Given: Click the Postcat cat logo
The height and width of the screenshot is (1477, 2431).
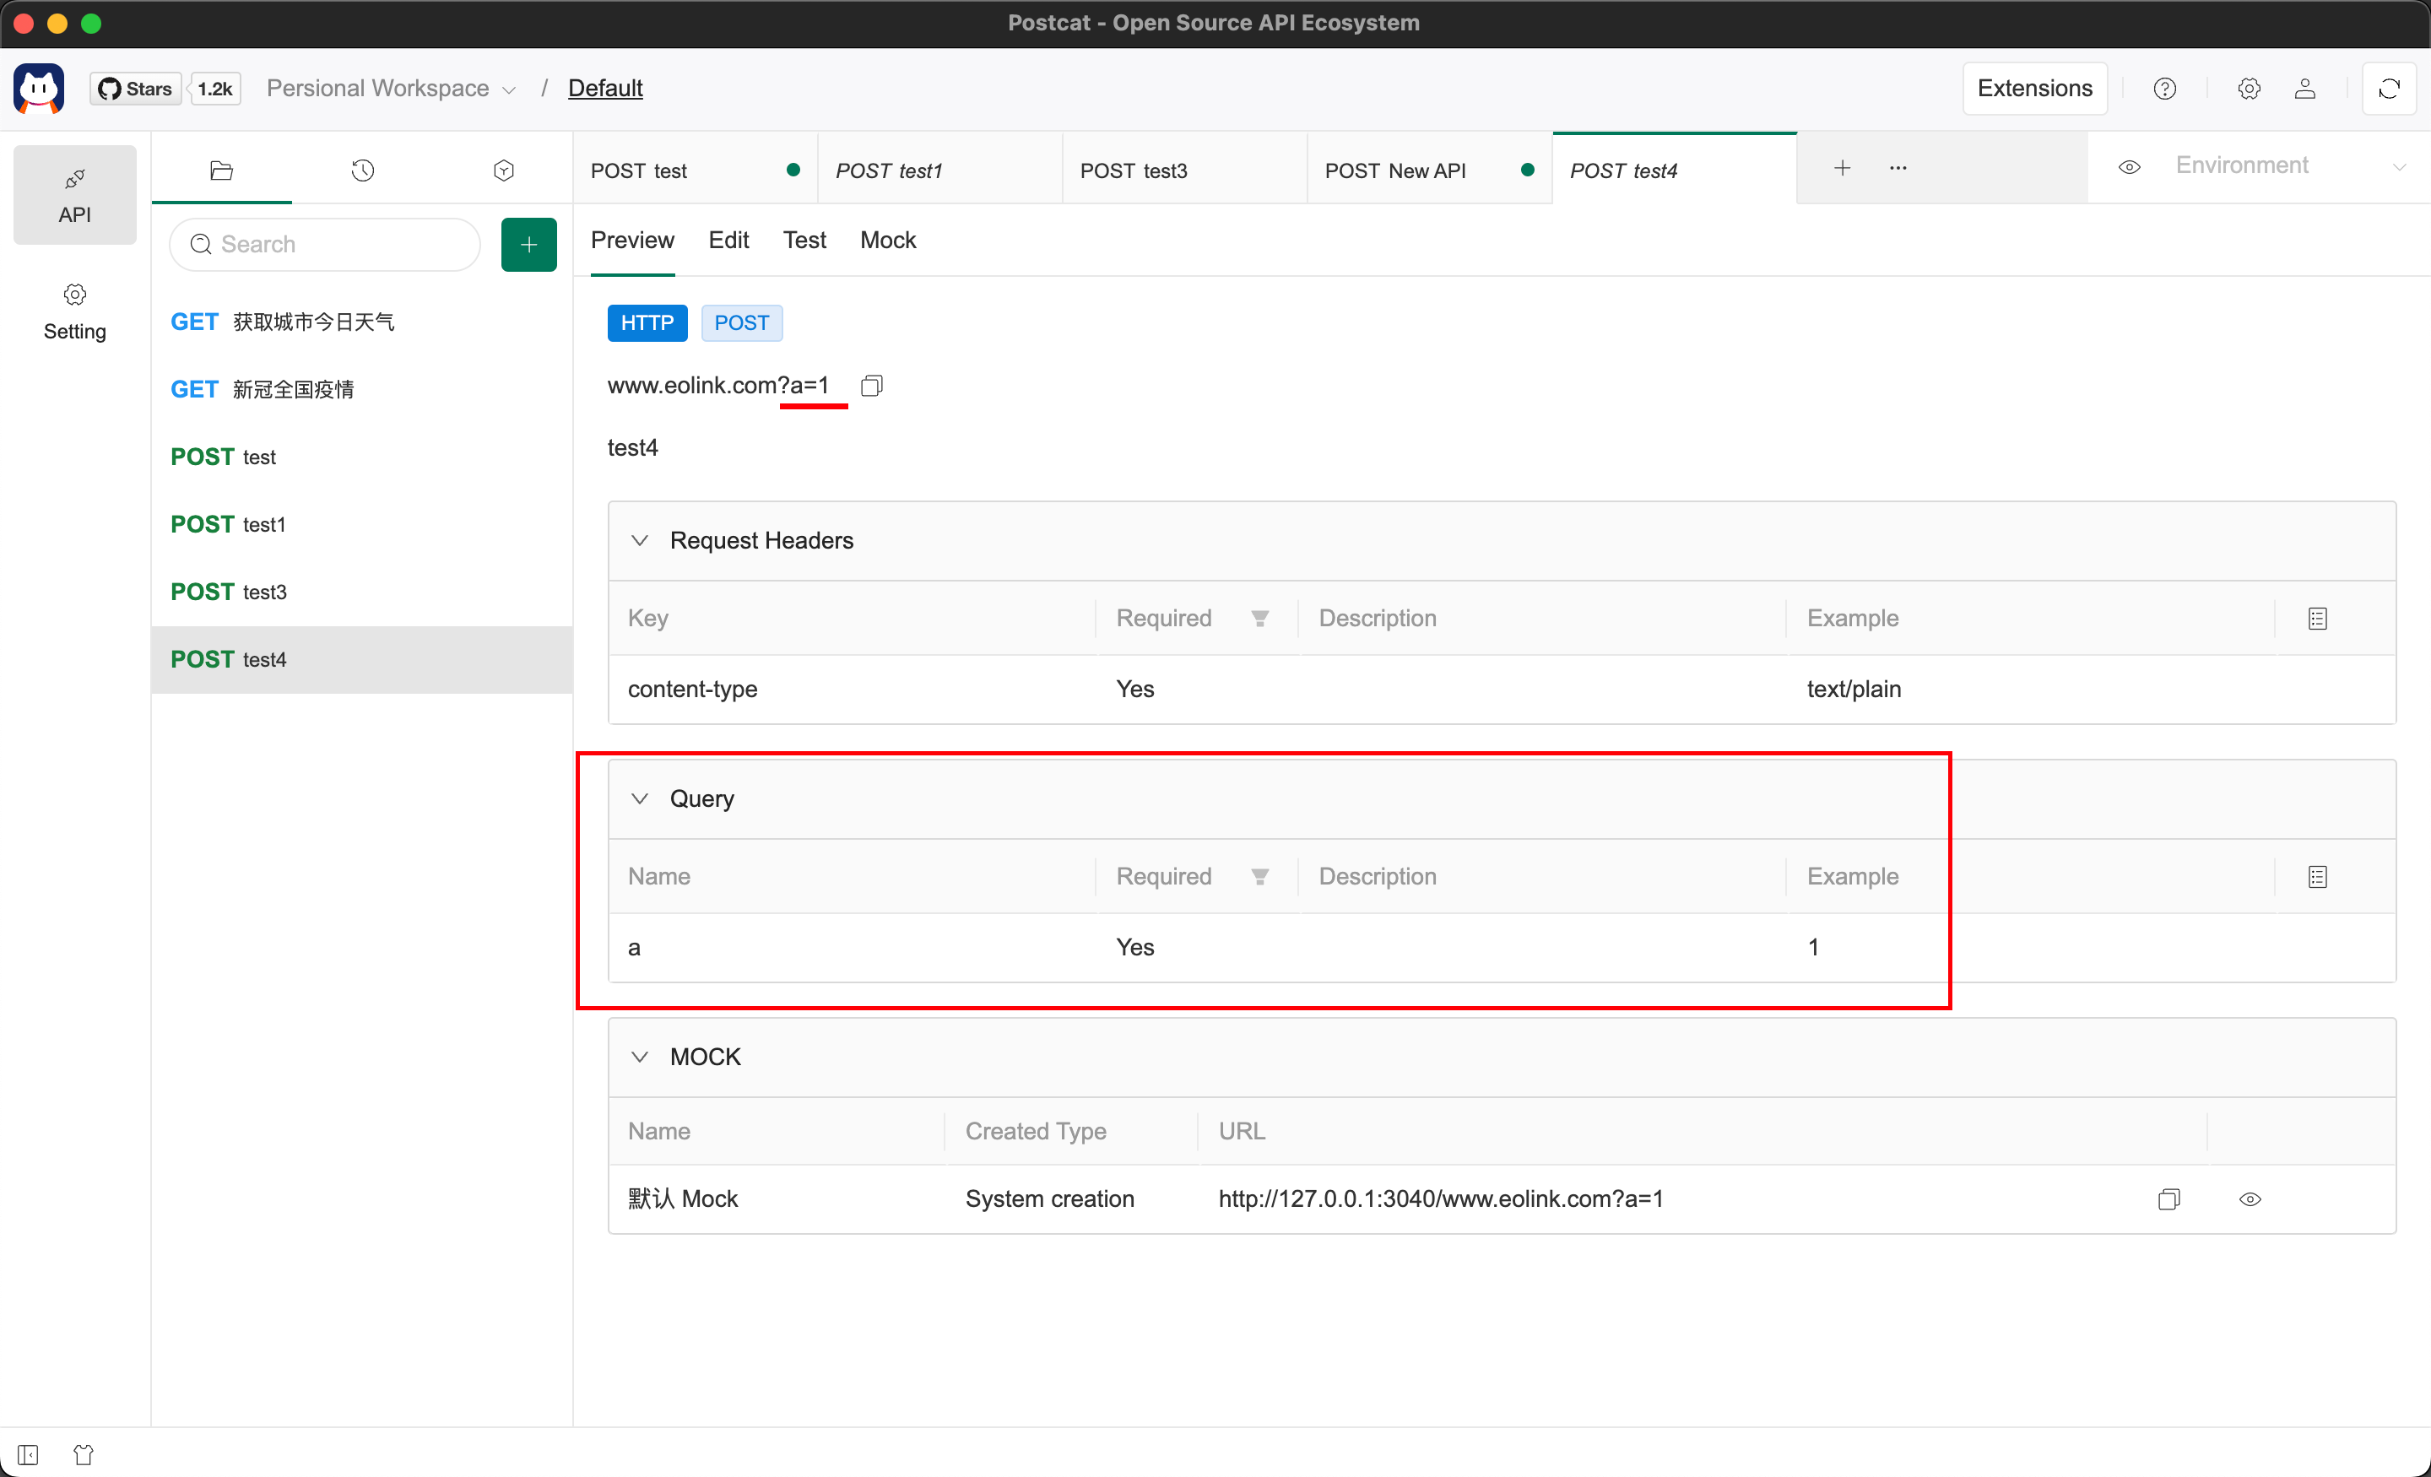Looking at the screenshot, I should click(39, 88).
